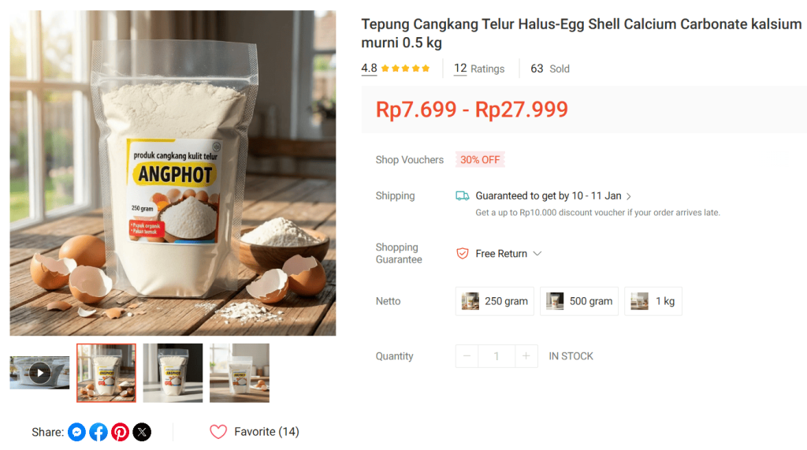Select the 500 gram Netto option

pos(579,301)
